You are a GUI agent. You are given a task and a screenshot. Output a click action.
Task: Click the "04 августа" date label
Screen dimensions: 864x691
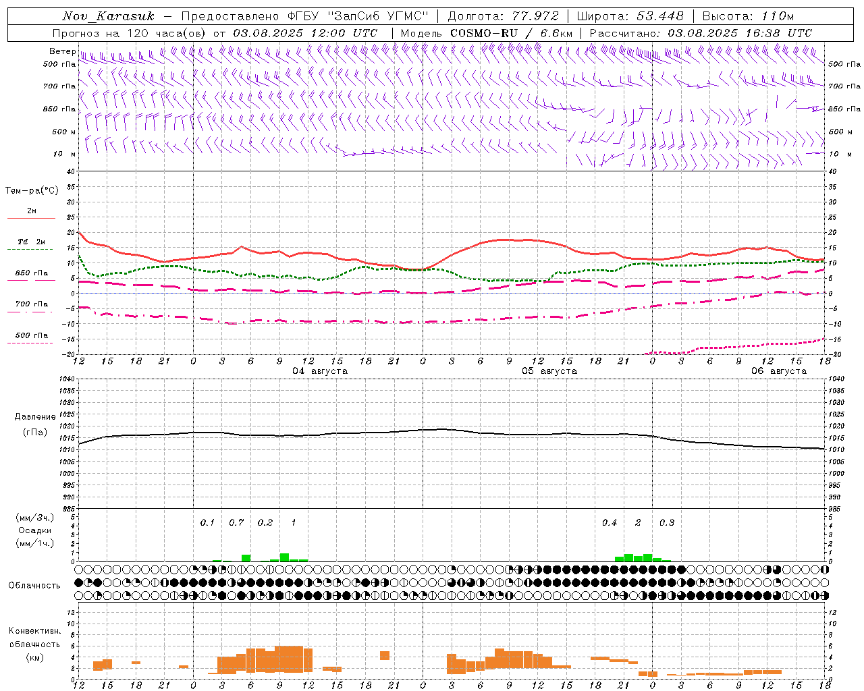tap(320, 371)
